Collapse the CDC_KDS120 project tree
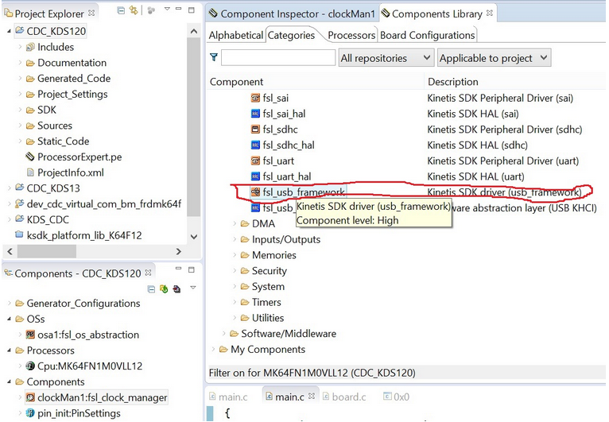Viewport: 609px width, 422px height. pyautogui.click(x=9, y=31)
